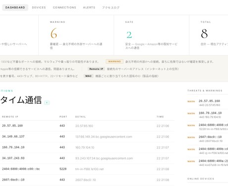This screenshot has width=228, height=188.
Task: Click port 5228 in the table
Action: [63, 169]
